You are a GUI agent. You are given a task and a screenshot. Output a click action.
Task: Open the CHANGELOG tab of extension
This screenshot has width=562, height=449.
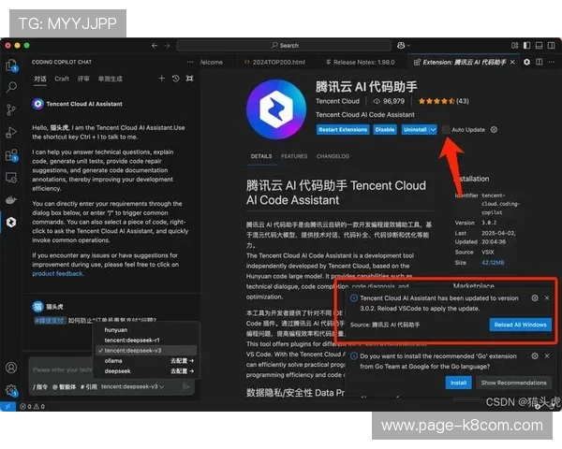tap(333, 156)
